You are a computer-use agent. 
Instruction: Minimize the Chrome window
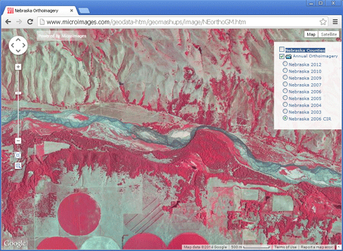[x=311, y=3]
